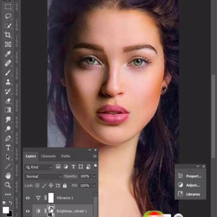The width and height of the screenshot is (217, 217).
Task: Click the Brightness/Contrast sun adjustment icon
Action: [38, 211]
